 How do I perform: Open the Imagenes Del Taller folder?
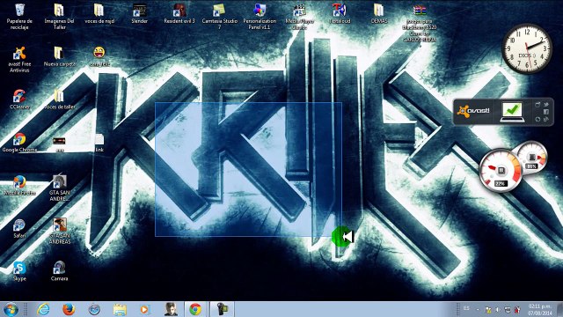tap(59, 16)
